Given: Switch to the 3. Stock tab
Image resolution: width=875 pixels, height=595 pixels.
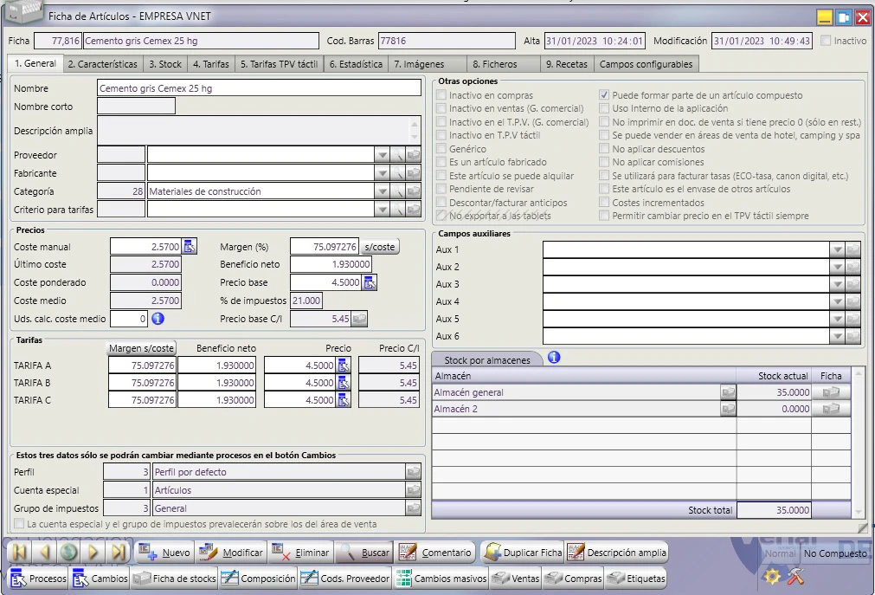Looking at the screenshot, I should click(x=165, y=64).
